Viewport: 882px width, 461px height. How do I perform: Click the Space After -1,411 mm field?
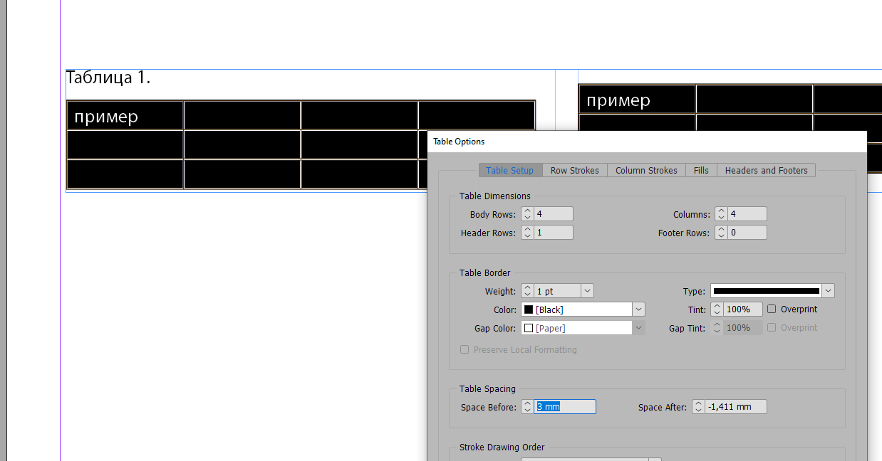pyautogui.click(x=736, y=407)
